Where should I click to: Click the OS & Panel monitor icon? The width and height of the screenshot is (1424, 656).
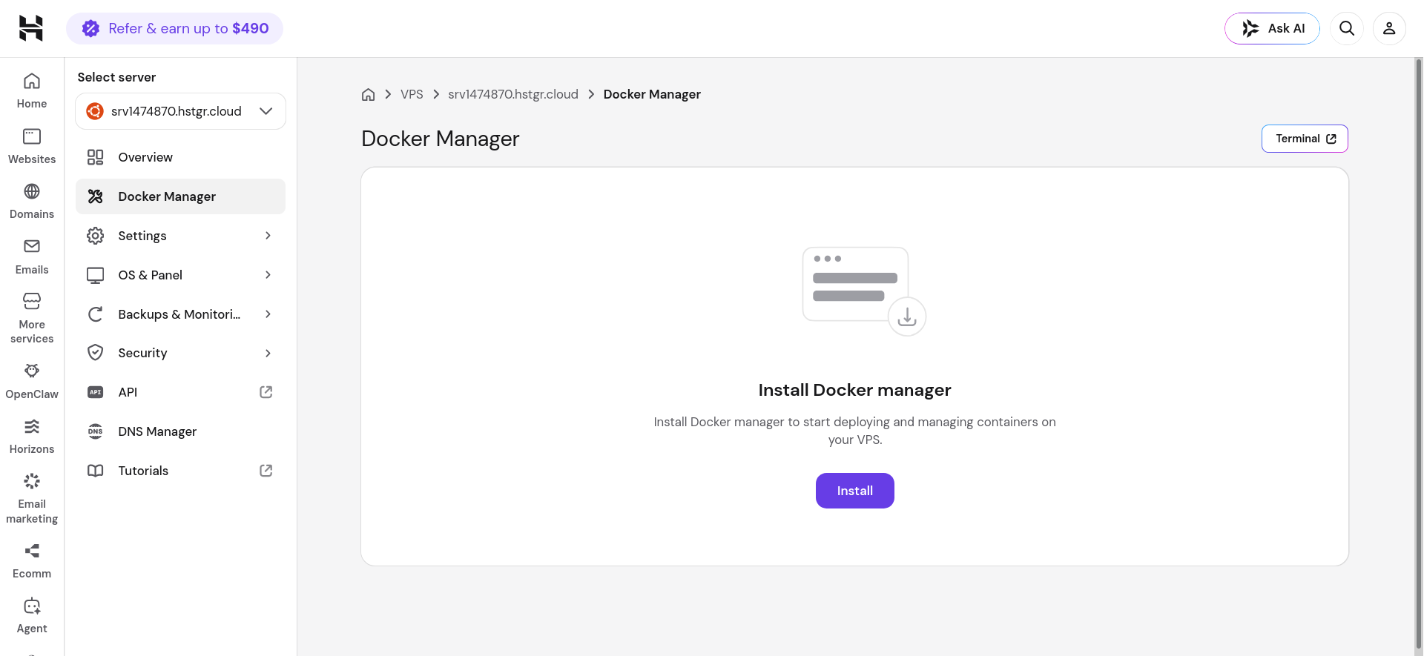click(96, 275)
